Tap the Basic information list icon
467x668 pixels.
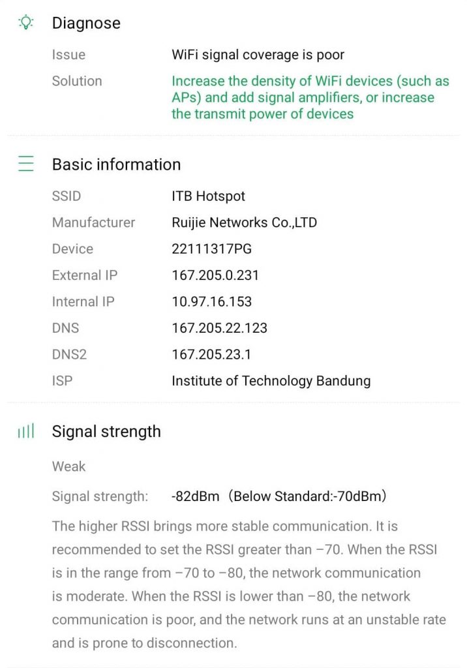[x=25, y=164]
